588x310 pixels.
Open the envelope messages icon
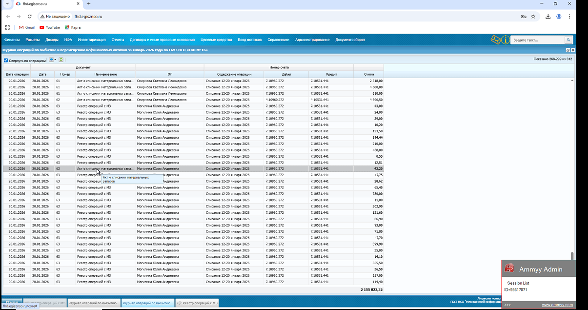(x=496, y=40)
